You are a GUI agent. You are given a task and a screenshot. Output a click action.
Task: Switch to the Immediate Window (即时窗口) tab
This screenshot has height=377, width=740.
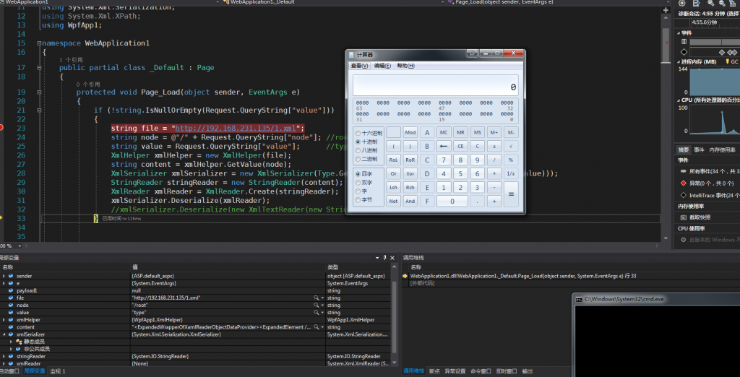[x=507, y=371]
